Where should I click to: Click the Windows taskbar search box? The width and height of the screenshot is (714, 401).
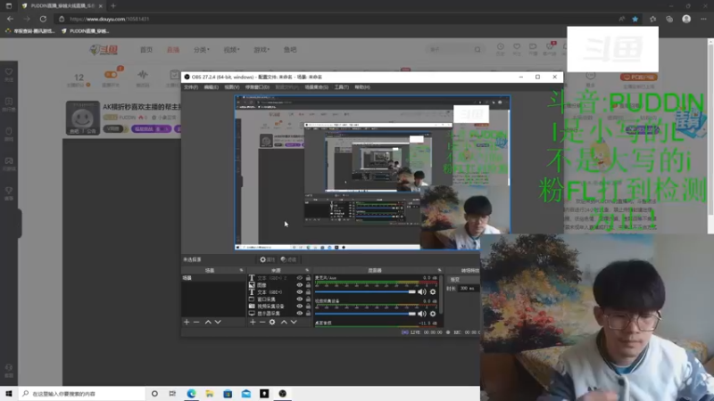click(81, 394)
